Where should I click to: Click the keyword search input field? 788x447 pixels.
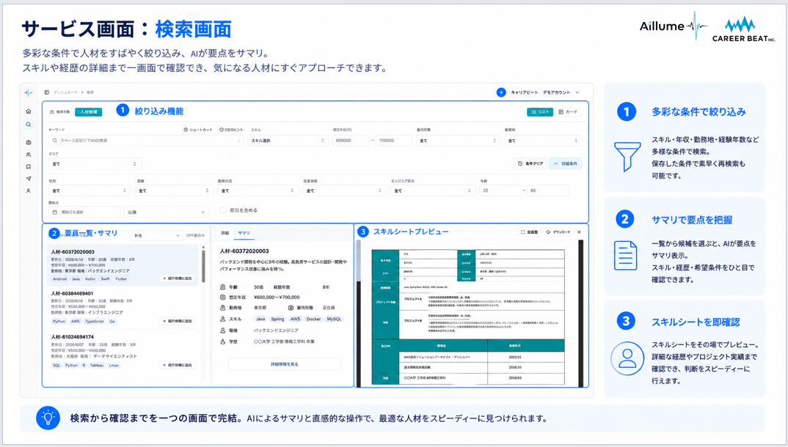(x=146, y=141)
